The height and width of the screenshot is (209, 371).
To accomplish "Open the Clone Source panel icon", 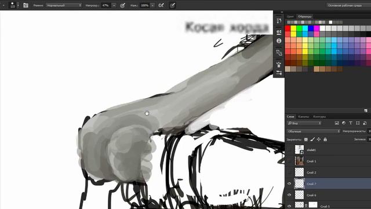I will [x=279, y=53].
